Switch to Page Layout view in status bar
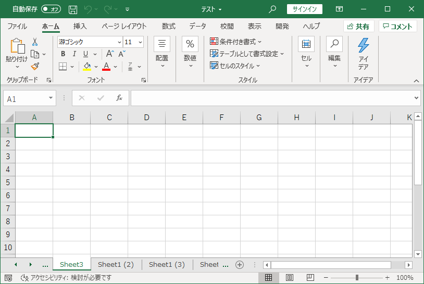The image size is (424, 284). pos(289,278)
